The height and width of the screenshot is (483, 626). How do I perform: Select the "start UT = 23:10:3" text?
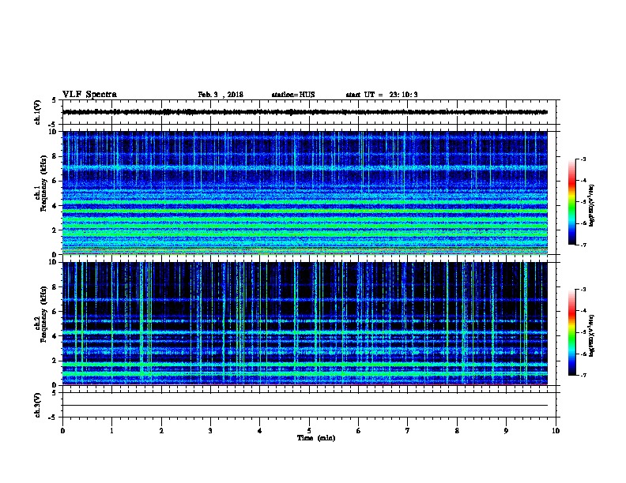[x=382, y=95]
